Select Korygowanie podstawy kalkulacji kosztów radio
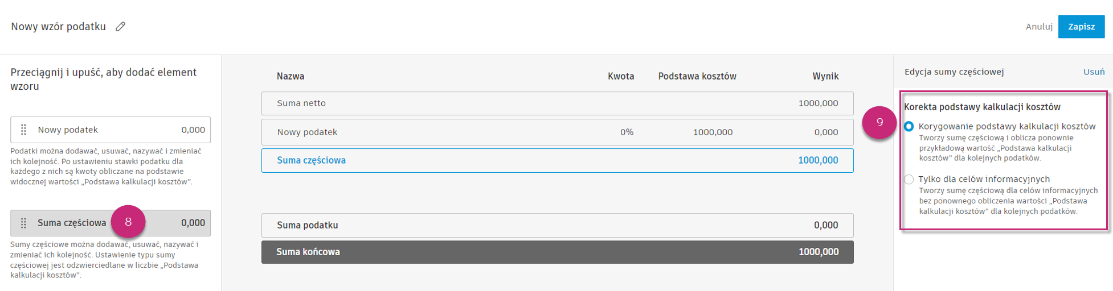Viewport: 1113px width, 291px height. (x=909, y=127)
